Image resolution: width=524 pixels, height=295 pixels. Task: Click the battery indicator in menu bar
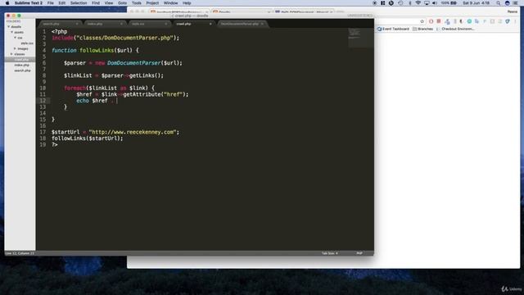[x=449, y=3]
